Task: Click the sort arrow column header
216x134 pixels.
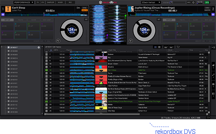Action: [x=51, y=50]
